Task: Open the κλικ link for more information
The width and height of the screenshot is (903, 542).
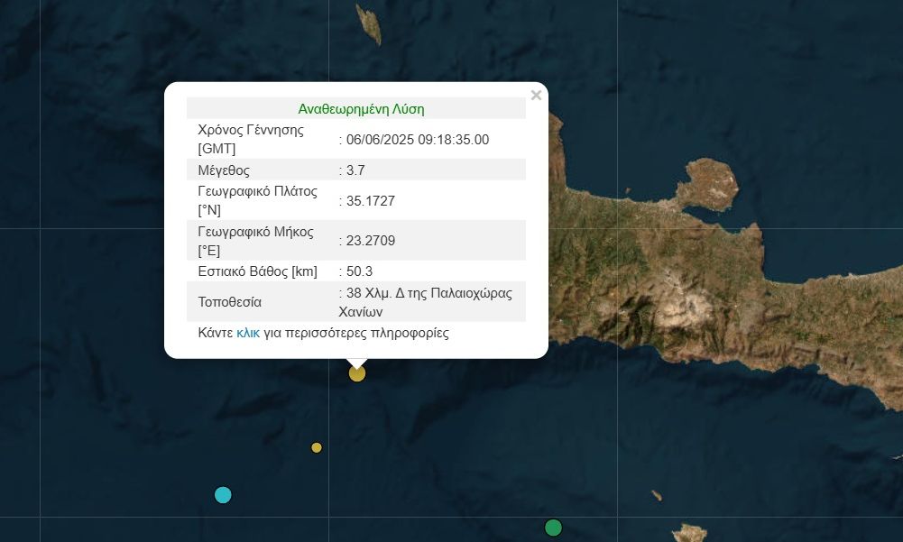Action: [248, 333]
